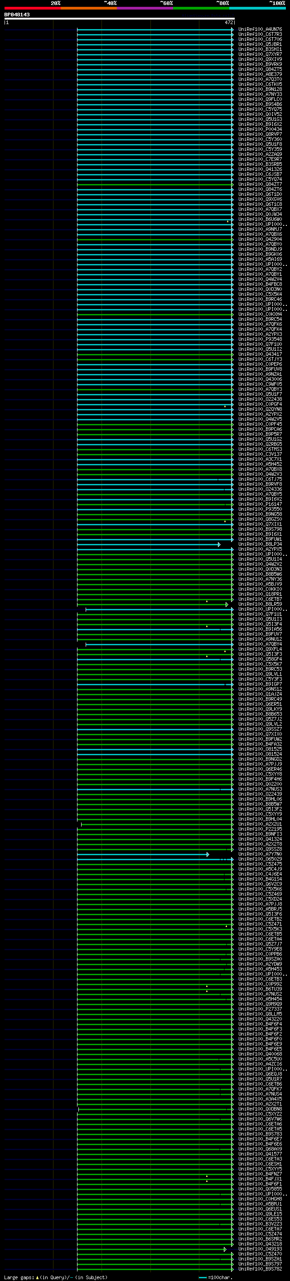Open hit UniRef100_Q9XIV9
The width and height of the screenshot is (290, 1281).
pos(260,59)
